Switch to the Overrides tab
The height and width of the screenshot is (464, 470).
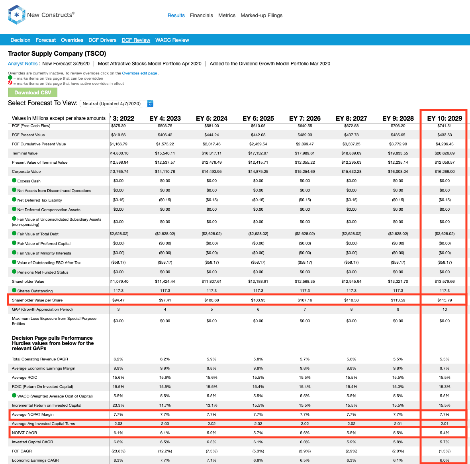pyautogui.click(x=72, y=40)
